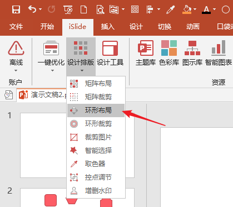Switch to the 开始 tab

tap(47, 27)
